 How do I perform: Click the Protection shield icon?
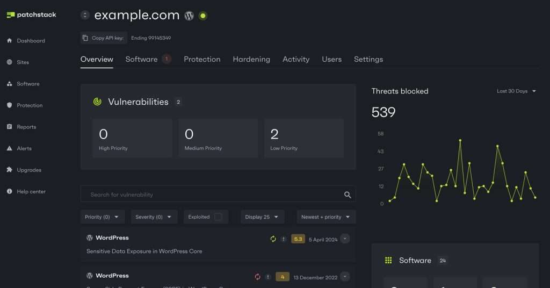pyautogui.click(x=10, y=105)
